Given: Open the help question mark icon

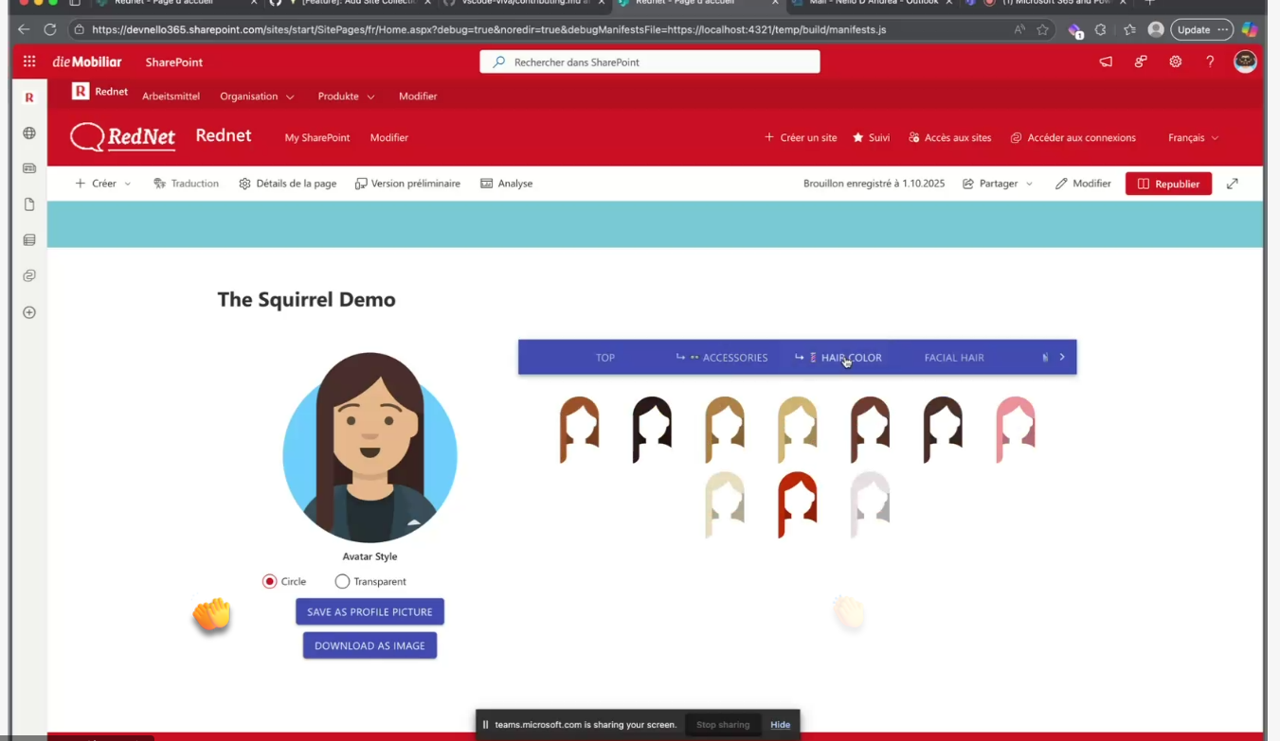Looking at the screenshot, I should tap(1210, 62).
